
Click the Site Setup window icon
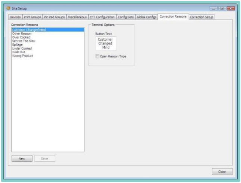click(8, 8)
